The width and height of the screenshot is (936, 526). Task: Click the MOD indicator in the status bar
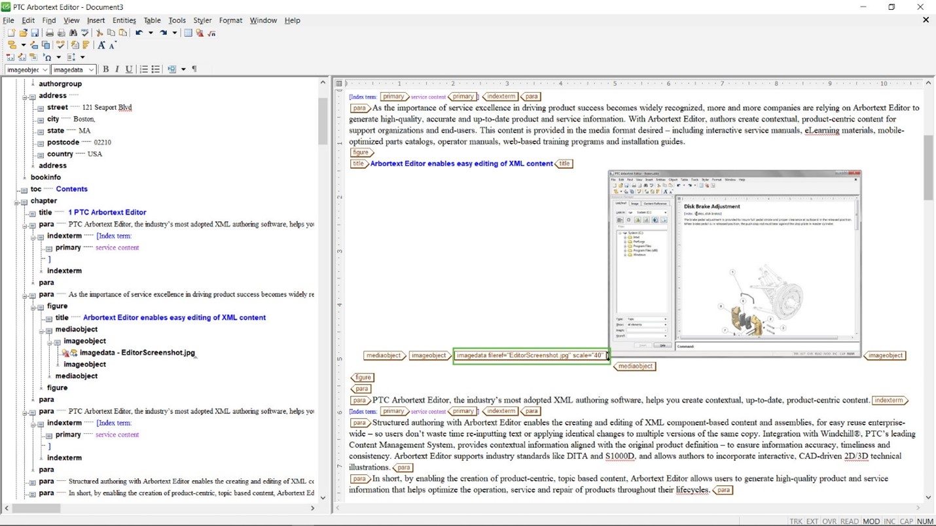click(871, 521)
